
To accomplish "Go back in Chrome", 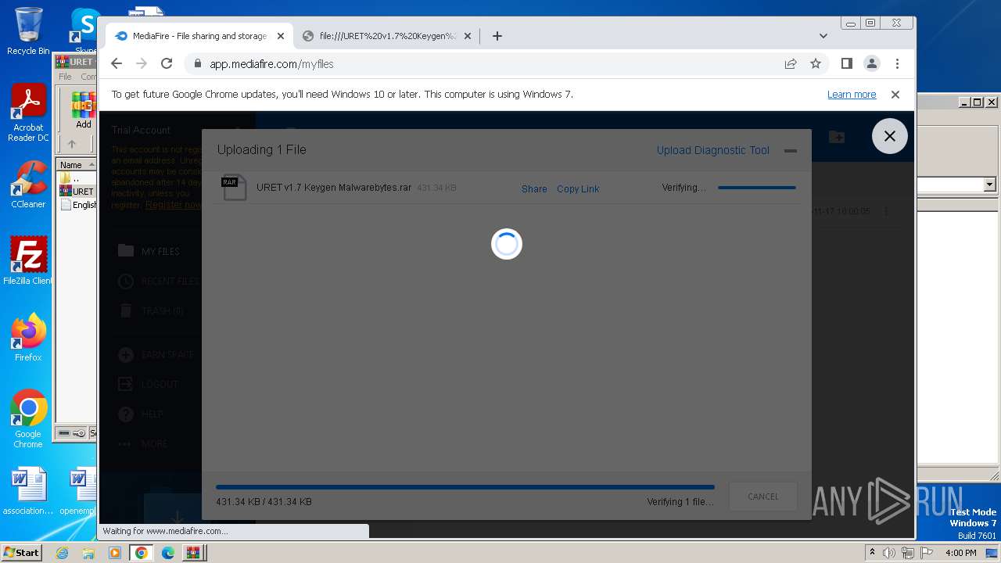I will 117,63.
